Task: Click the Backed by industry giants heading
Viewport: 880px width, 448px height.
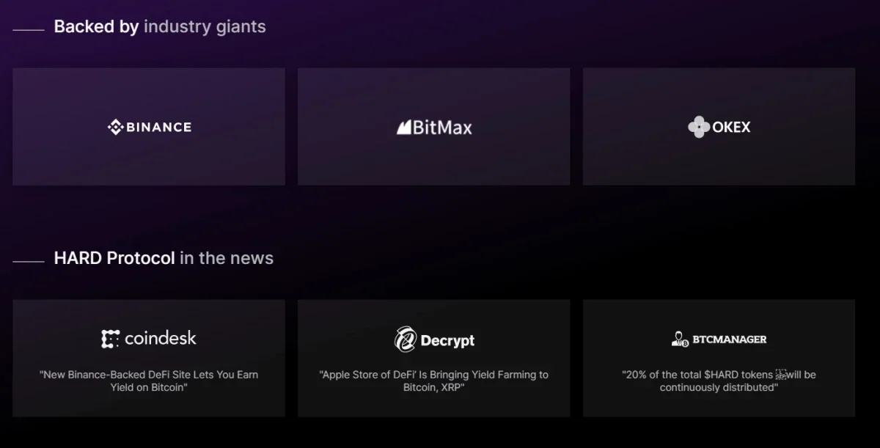Action: [x=160, y=27]
